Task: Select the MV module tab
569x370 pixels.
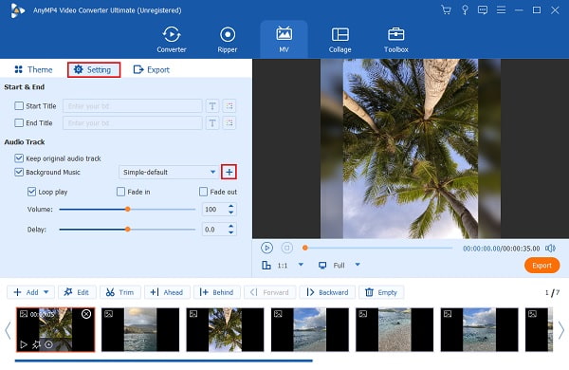Action: point(284,40)
